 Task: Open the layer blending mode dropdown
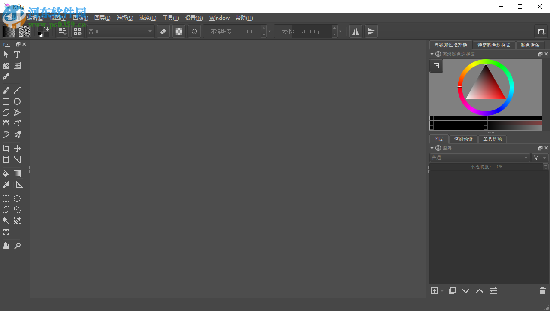click(480, 158)
